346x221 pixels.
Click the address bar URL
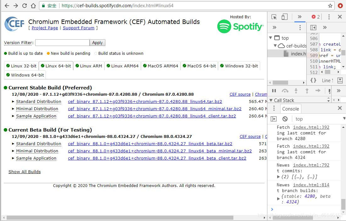tap(118, 6)
